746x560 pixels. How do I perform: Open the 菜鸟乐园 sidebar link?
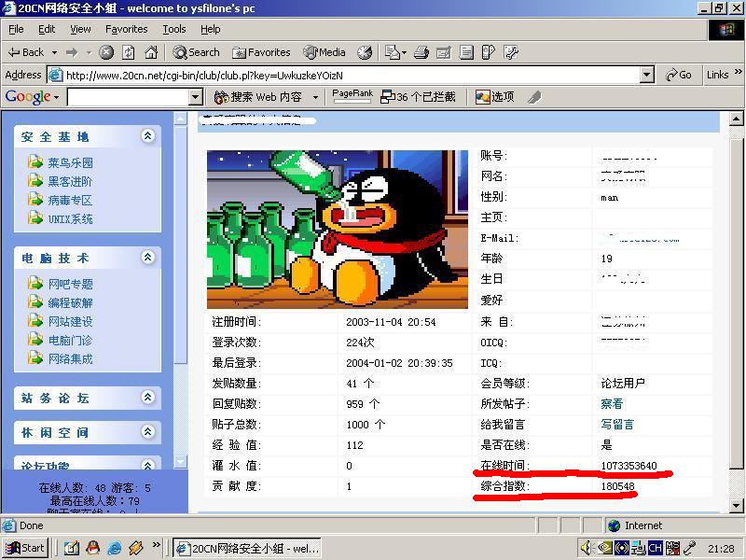point(71,162)
